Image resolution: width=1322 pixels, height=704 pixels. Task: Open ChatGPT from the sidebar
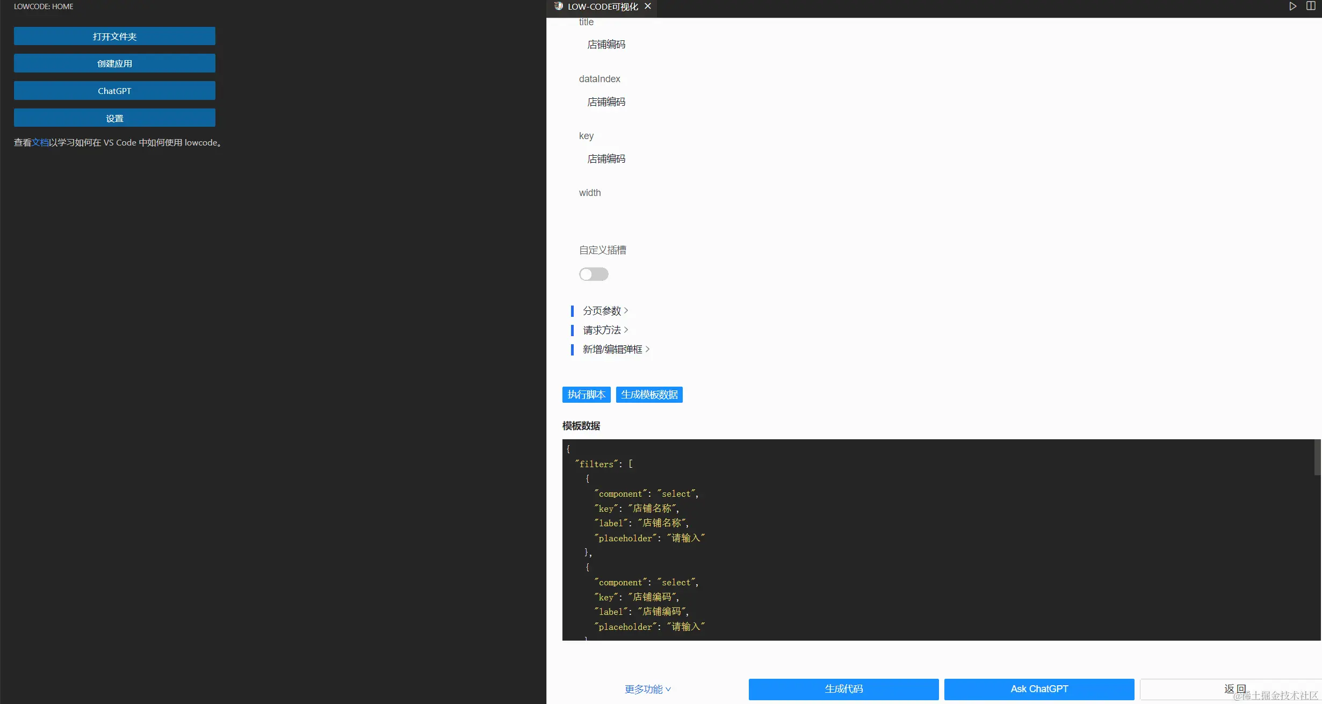[x=114, y=90]
